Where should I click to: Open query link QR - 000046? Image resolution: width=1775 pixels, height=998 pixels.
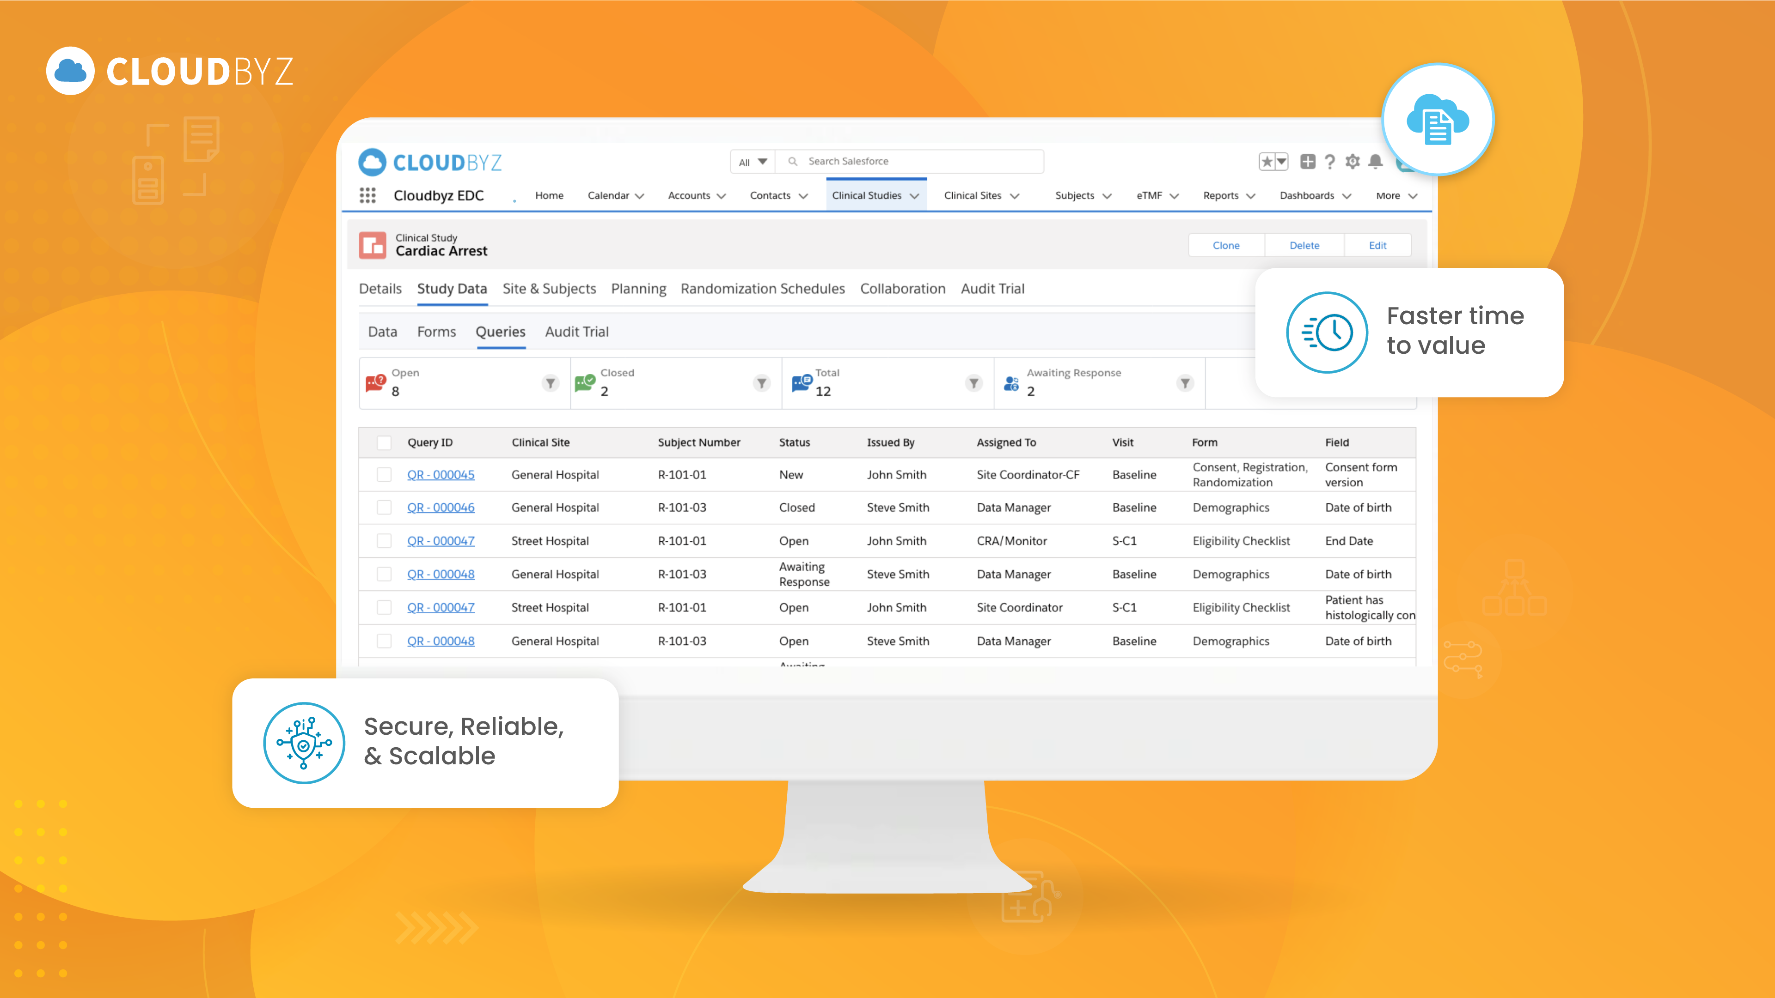(441, 507)
